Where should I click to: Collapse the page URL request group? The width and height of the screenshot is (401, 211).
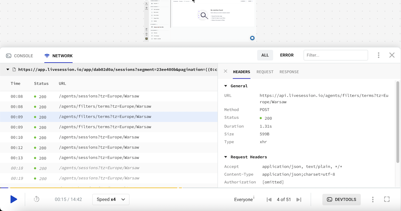(x=8, y=70)
